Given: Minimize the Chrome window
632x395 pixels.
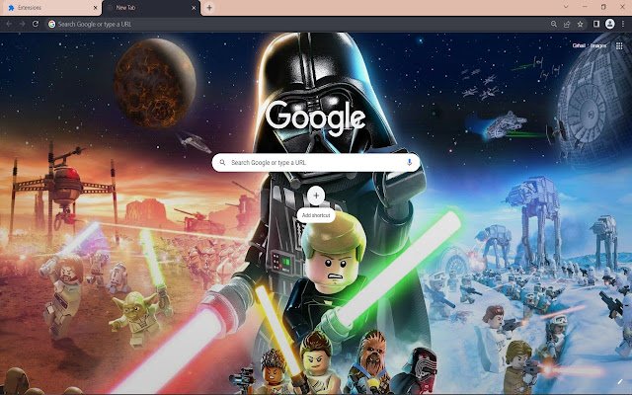Looking at the screenshot, I should tap(585, 7).
